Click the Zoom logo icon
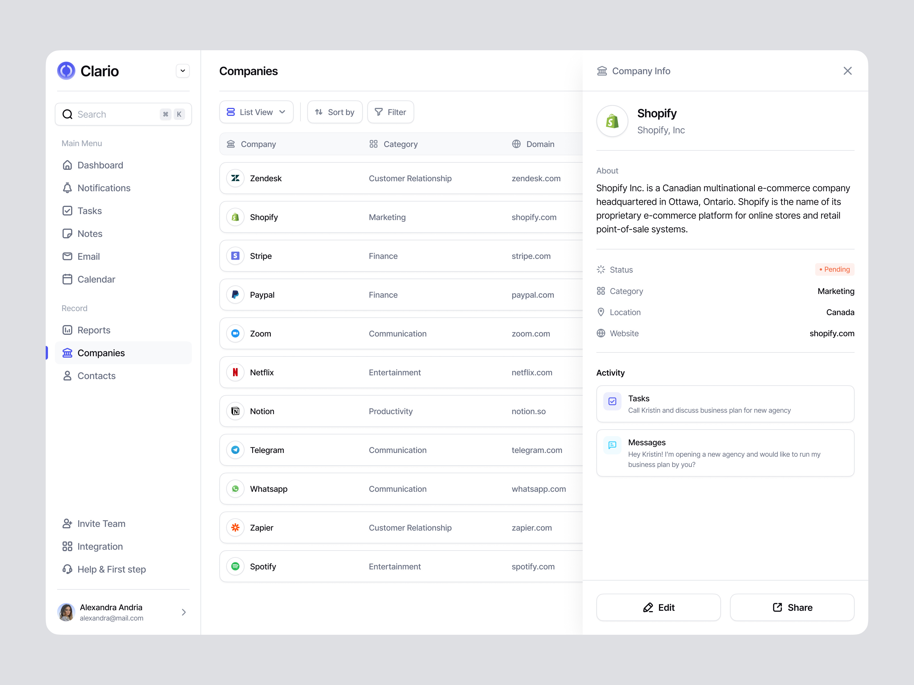 tap(235, 334)
